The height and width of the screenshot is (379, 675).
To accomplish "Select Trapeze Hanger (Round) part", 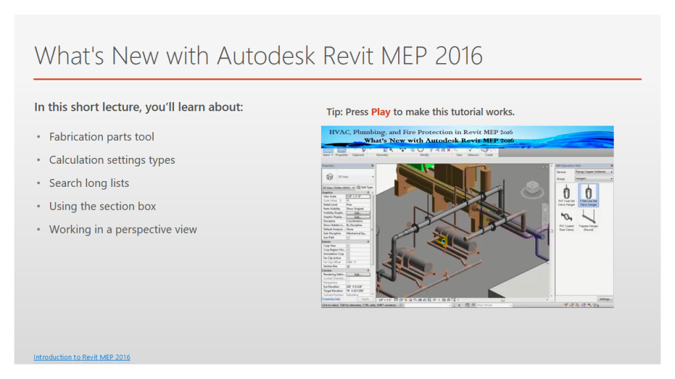I will click(x=589, y=221).
